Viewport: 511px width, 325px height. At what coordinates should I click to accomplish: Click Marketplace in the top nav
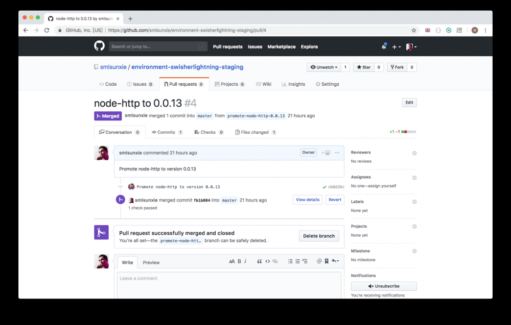tap(282, 47)
